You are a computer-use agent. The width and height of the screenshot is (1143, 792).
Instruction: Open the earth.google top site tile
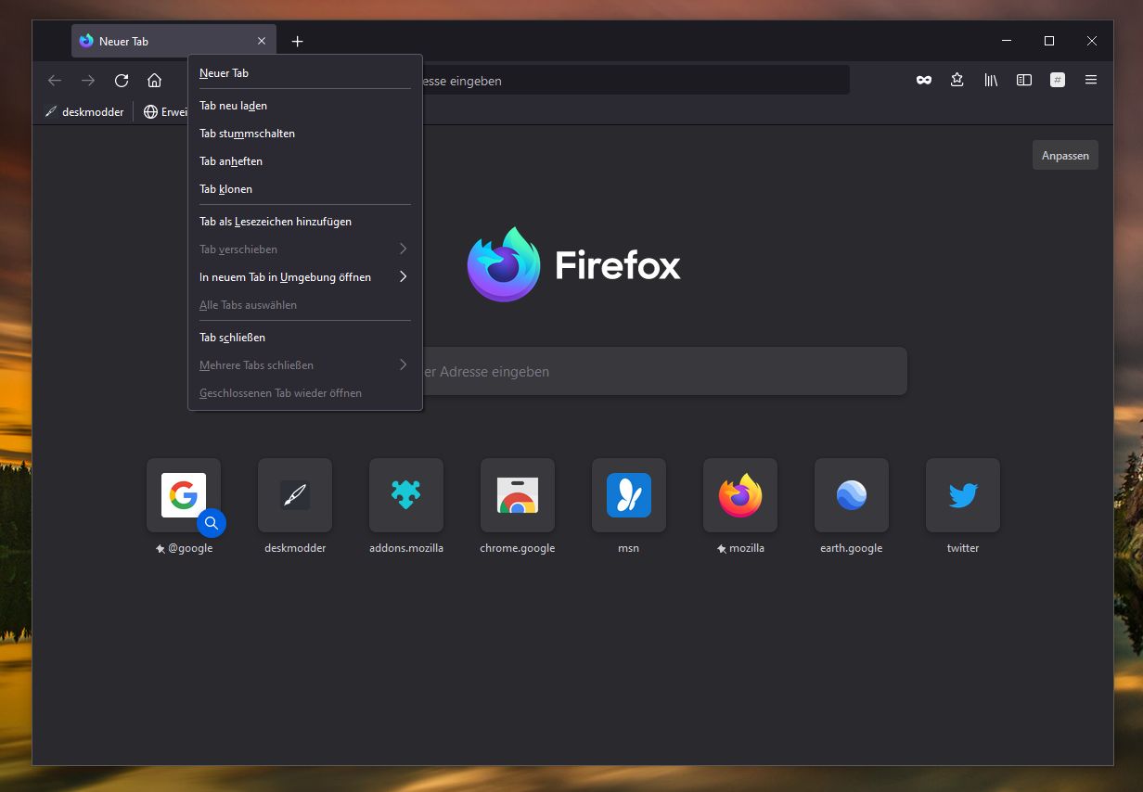pyautogui.click(x=852, y=495)
